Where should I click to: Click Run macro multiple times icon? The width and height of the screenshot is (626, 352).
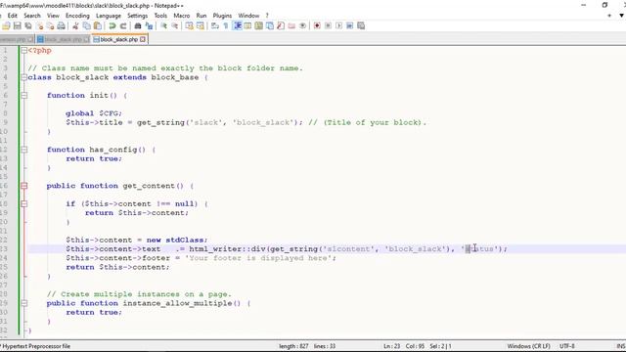350,26
